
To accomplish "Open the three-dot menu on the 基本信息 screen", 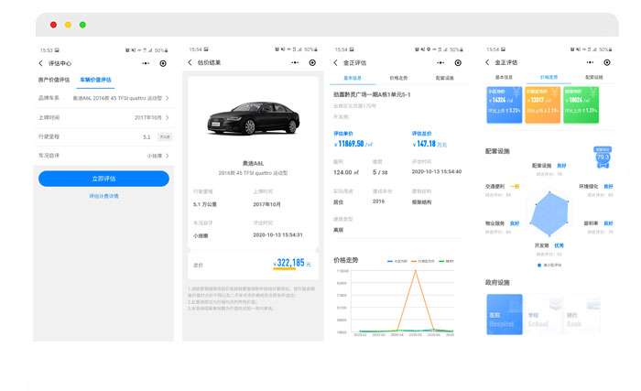I will click(x=440, y=62).
